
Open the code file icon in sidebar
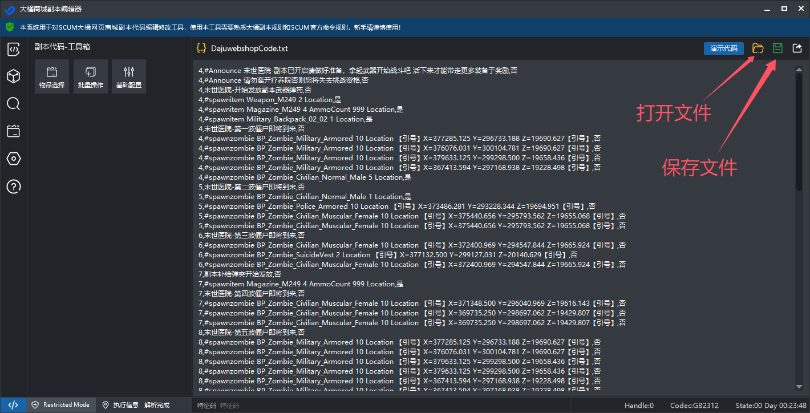14,49
